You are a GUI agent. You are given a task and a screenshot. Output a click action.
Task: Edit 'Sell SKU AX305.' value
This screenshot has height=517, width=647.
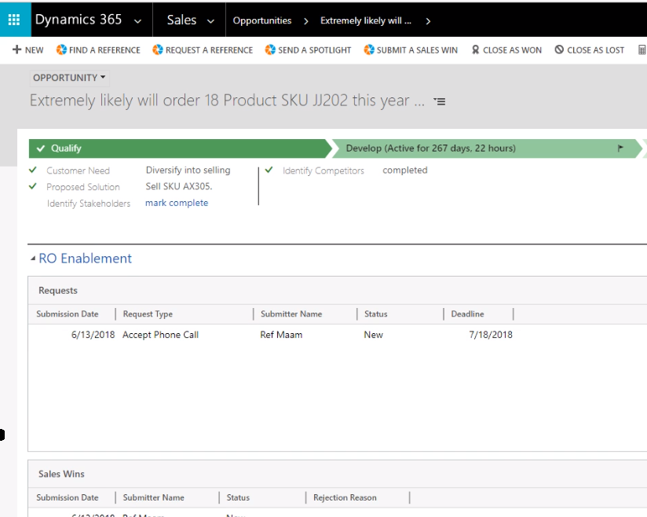(x=179, y=186)
